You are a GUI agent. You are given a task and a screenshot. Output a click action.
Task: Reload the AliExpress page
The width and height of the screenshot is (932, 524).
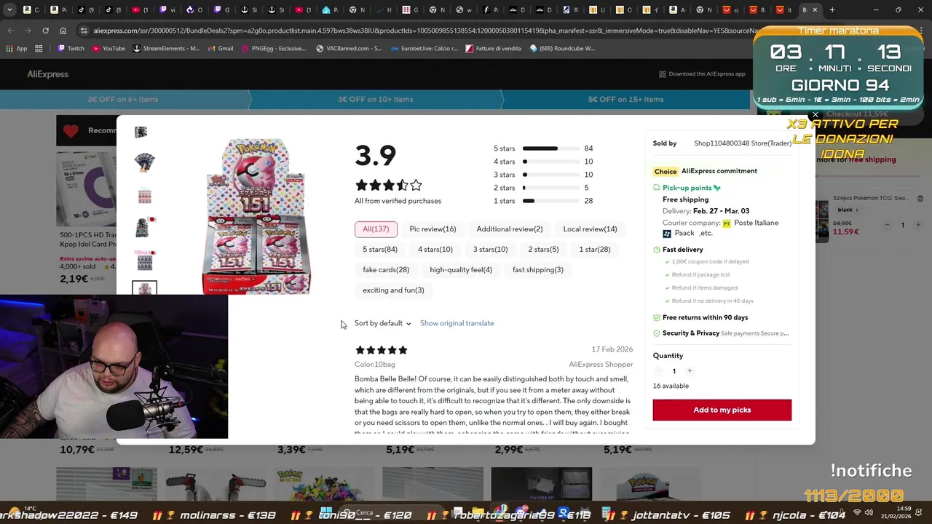click(x=45, y=31)
